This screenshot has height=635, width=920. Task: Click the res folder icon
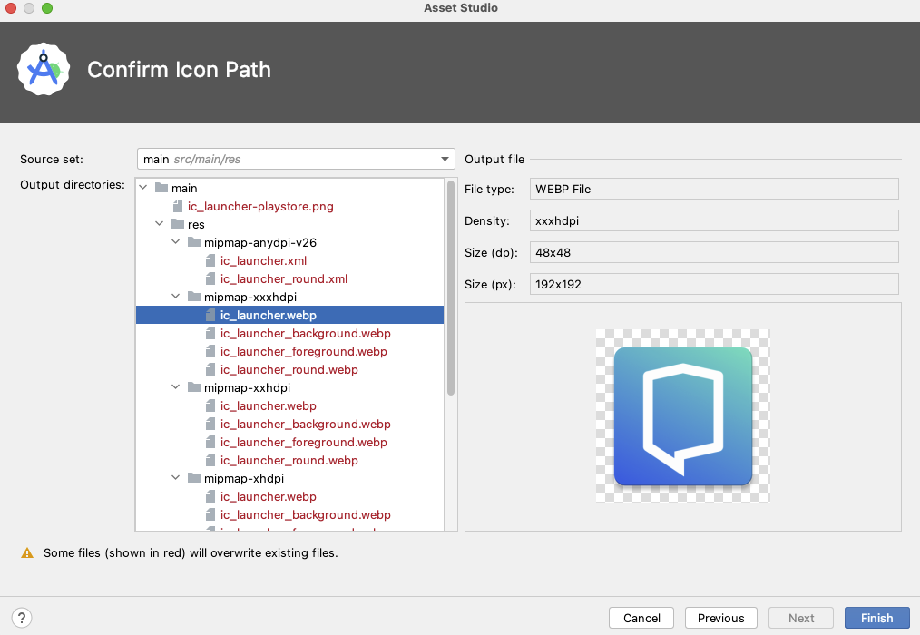pos(178,224)
